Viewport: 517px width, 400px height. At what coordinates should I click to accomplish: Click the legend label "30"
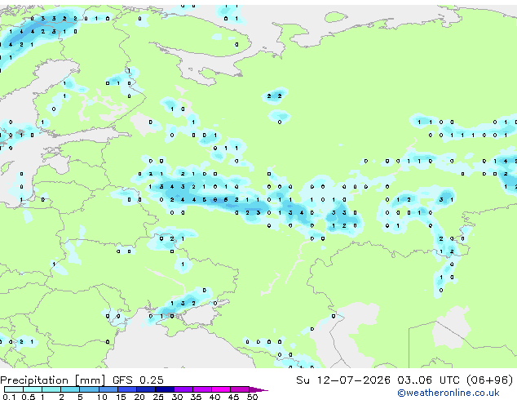178,397
